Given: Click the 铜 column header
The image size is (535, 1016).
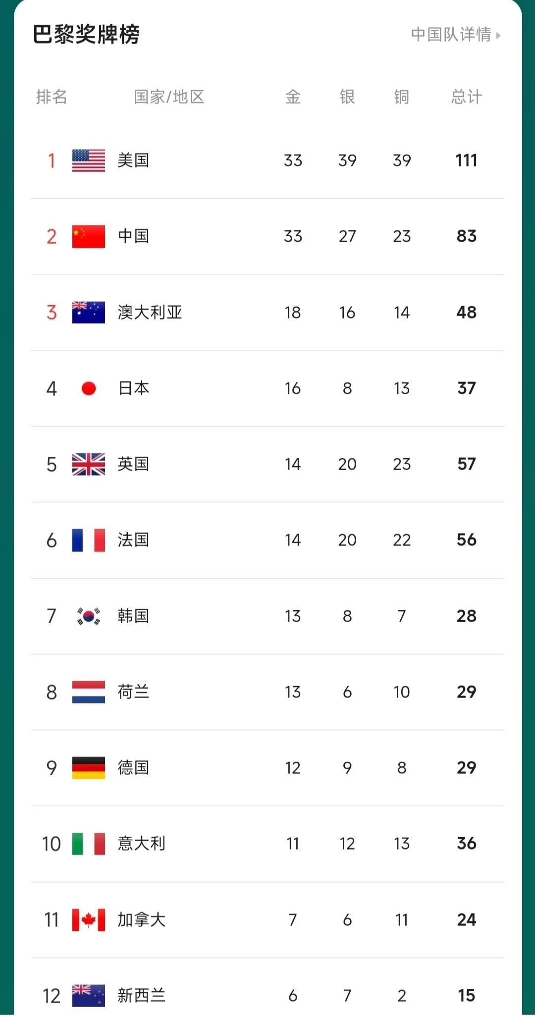Looking at the screenshot, I should 402,97.
